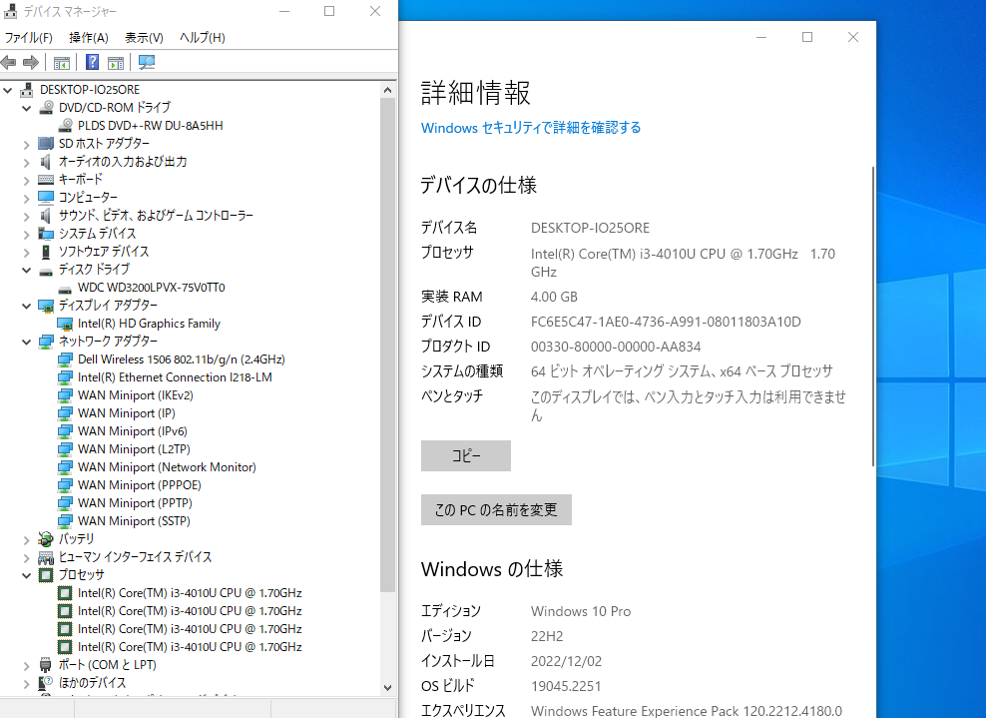Expand the ほかのデバイス node
Screen dimensions: 986x718
coord(26,683)
